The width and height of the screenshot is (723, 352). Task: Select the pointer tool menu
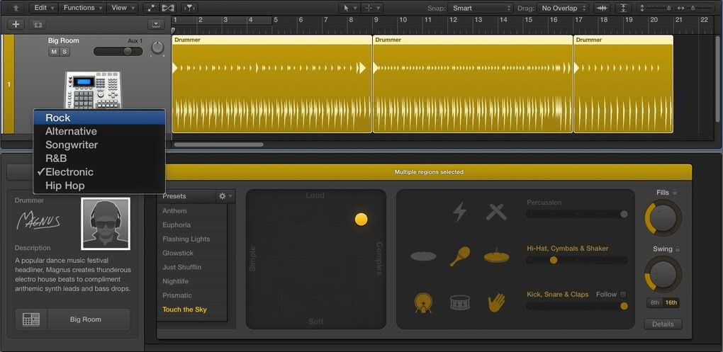(x=349, y=8)
